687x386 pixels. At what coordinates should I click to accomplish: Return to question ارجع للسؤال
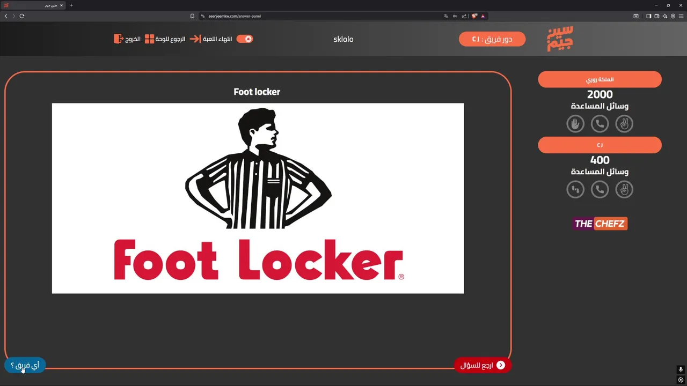(483, 366)
